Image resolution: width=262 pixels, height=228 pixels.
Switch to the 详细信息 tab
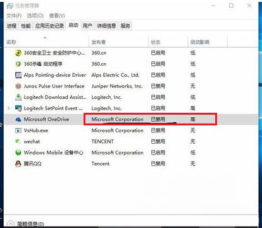tap(106, 26)
